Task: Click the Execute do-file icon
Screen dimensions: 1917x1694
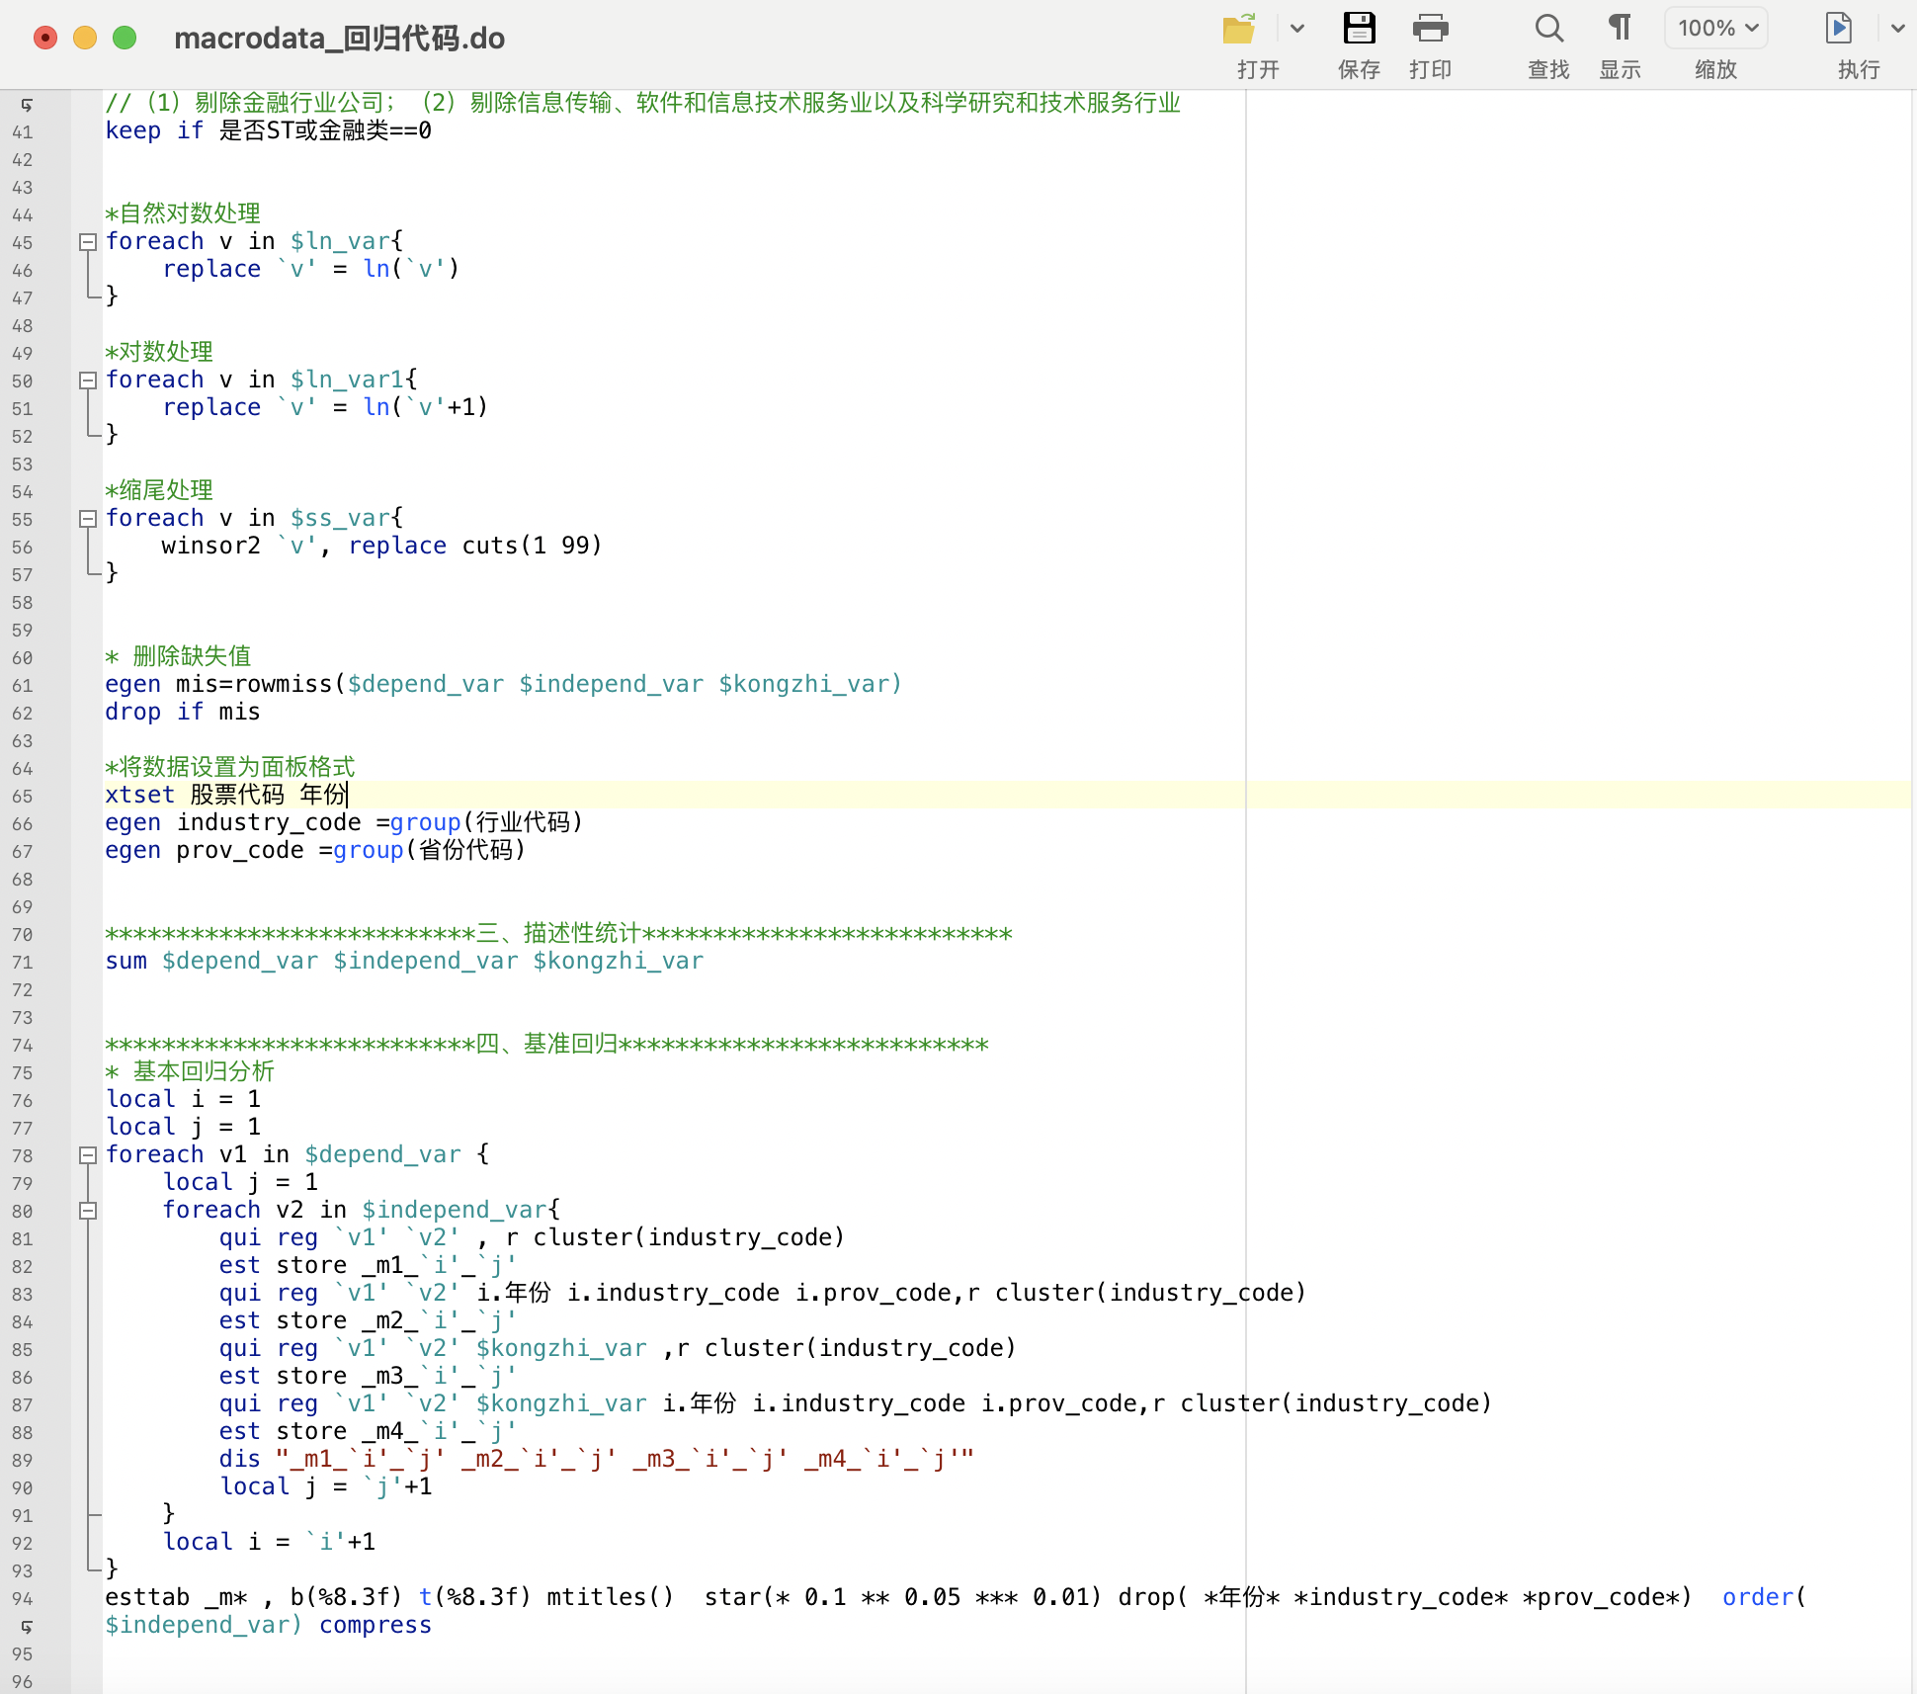Action: click(1838, 29)
